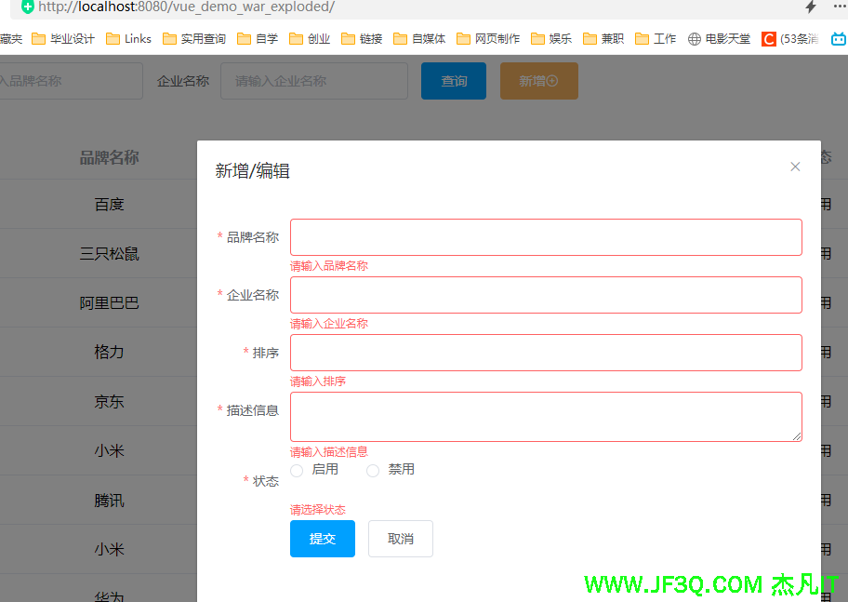Expand the 实用查询 bookmark folder
848x602 pixels.
tap(194, 39)
